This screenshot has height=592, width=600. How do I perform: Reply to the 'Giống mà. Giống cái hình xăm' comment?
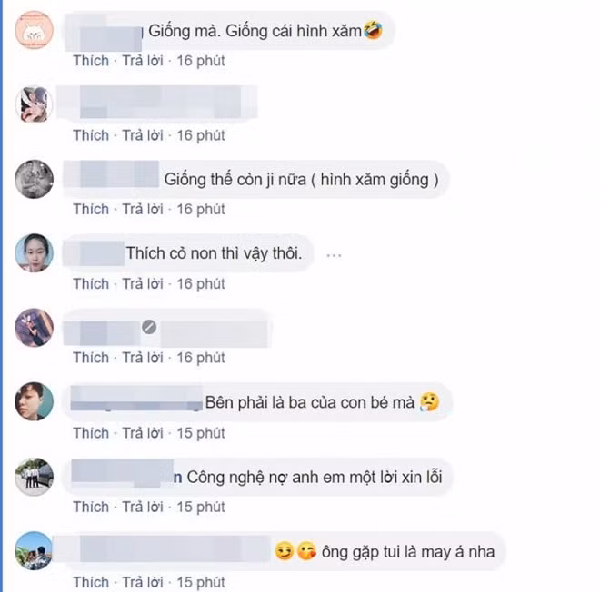tap(143, 61)
